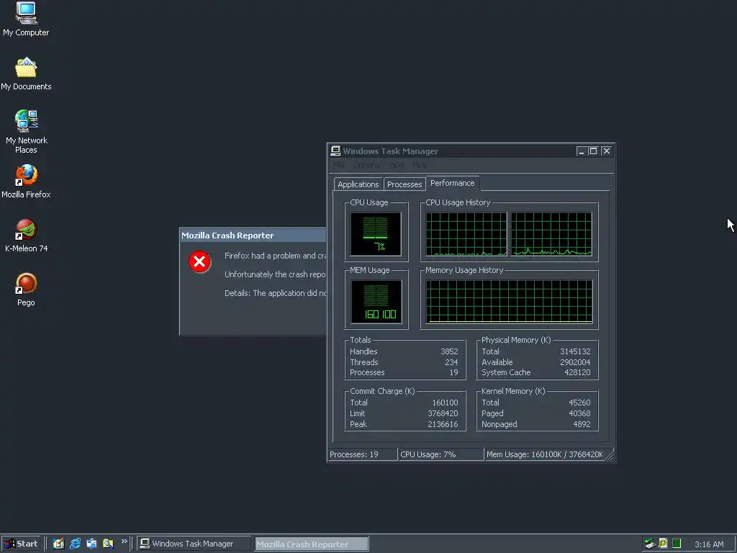Click the CPU Usage 7% gauge
This screenshot has height=553, width=737.
[376, 234]
